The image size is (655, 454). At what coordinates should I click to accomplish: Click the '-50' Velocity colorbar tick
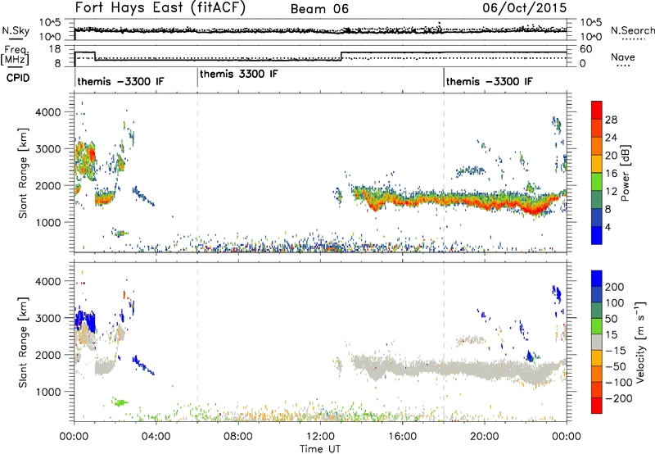(616, 366)
